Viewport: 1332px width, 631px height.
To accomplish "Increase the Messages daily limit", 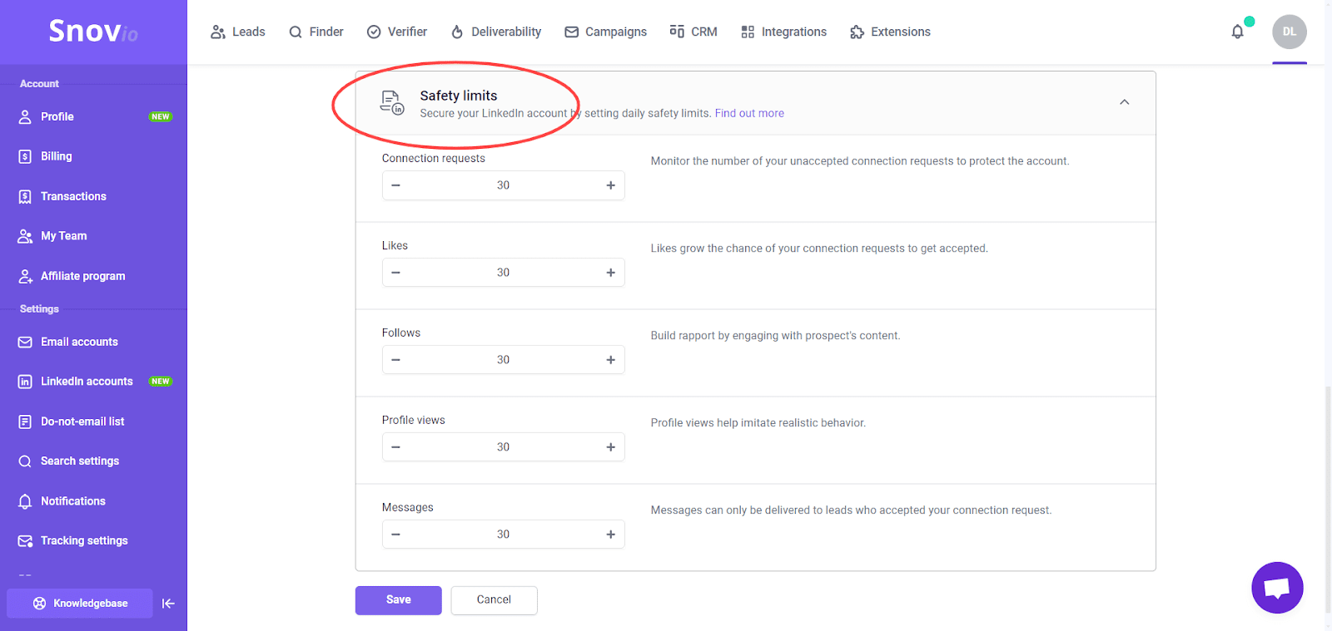I will click(x=610, y=535).
